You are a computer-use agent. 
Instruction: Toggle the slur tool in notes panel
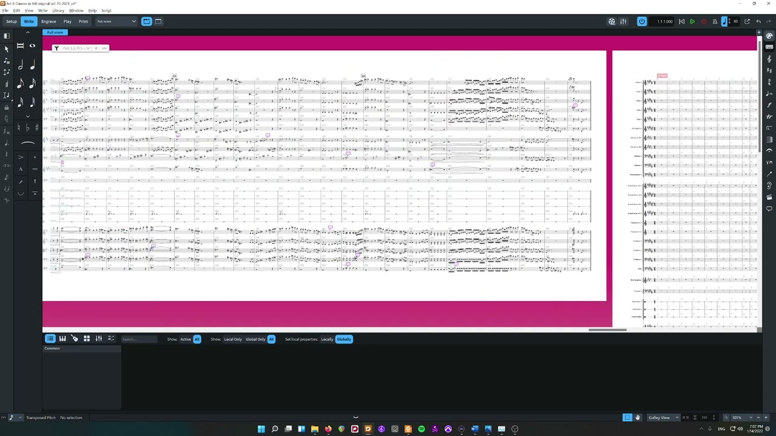pos(27,144)
